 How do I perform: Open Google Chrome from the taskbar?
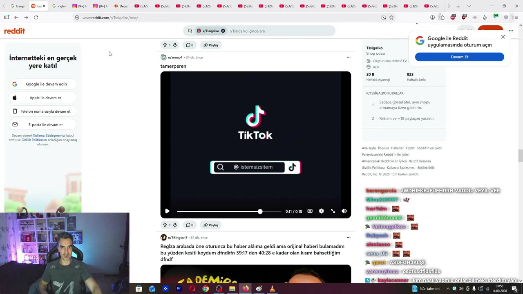click(206, 289)
